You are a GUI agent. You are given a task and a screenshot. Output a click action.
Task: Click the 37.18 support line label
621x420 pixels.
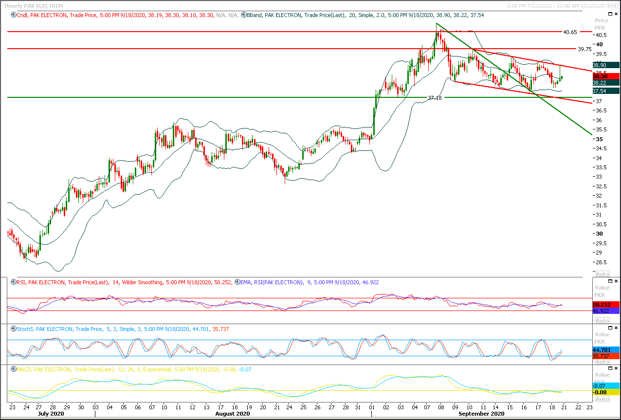435,98
